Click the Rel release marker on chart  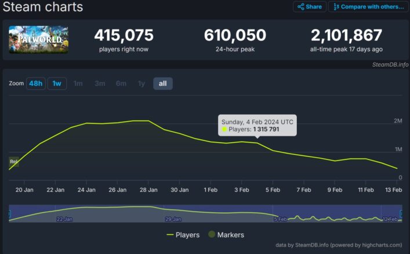pos(13,162)
